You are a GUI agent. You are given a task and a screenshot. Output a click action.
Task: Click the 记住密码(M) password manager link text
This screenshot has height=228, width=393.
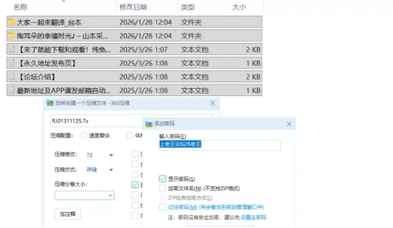[216, 207]
